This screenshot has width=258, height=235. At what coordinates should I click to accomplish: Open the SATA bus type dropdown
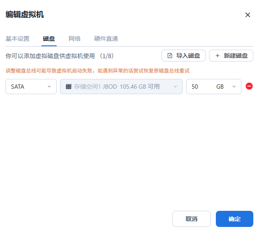coord(31,87)
